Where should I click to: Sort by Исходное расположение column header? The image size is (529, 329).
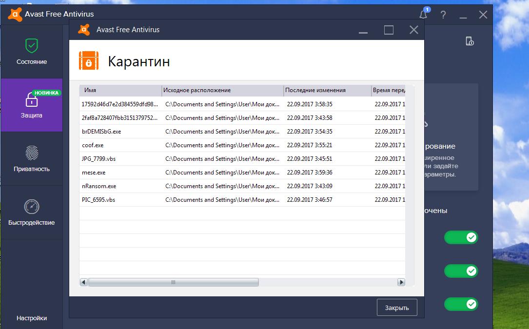(222, 90)
